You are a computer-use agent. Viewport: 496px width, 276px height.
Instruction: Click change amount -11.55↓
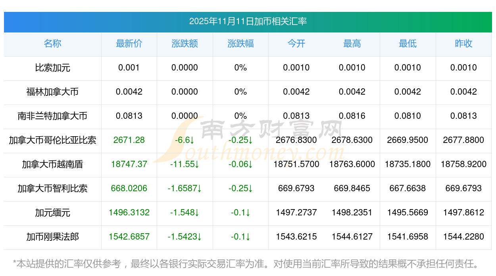click(185, 164)
